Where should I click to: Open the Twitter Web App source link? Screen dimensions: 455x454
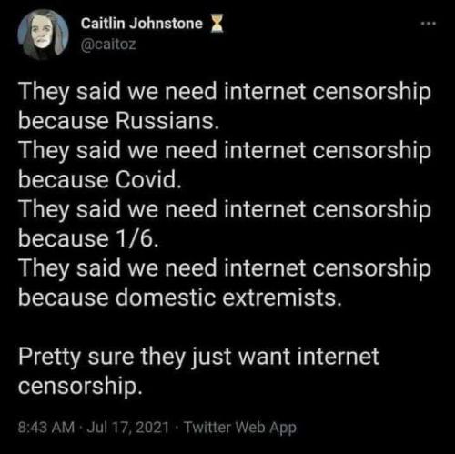click(x=240, y=428)
